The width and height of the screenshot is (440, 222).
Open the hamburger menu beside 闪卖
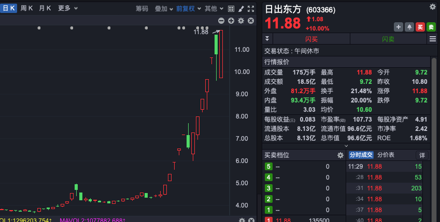433,39
